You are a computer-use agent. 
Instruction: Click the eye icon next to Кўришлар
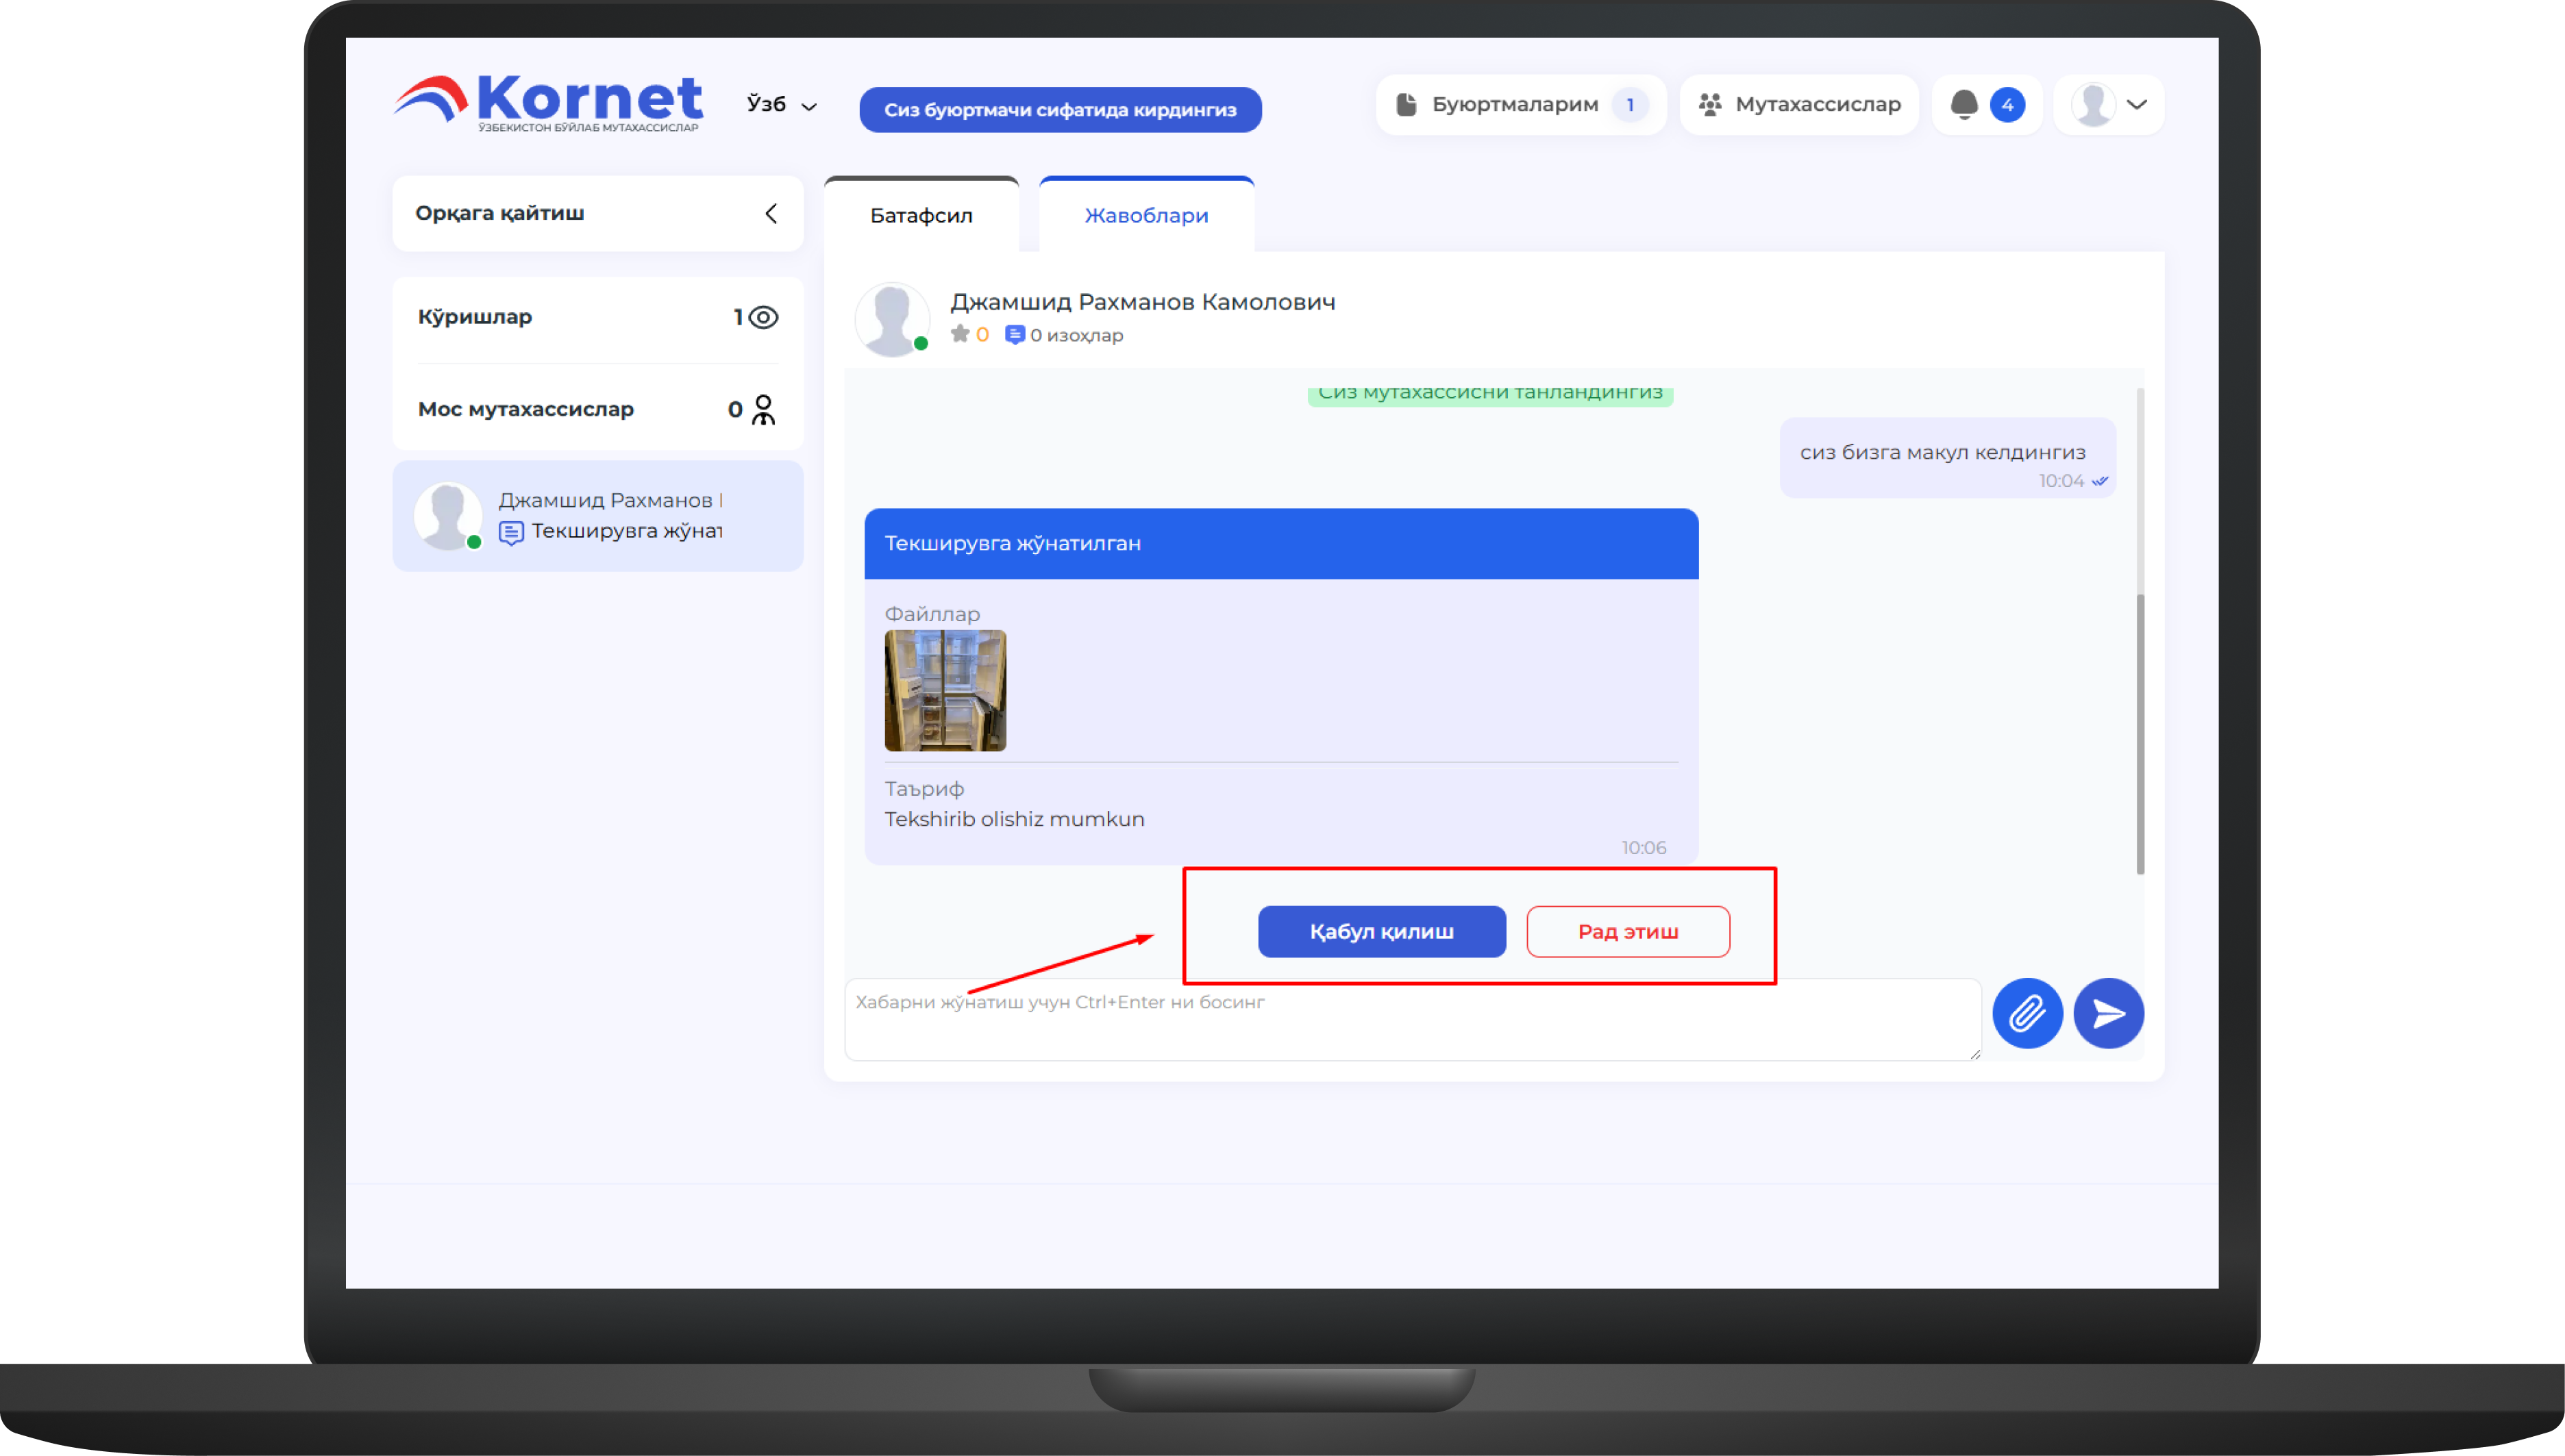pos(763,317)
